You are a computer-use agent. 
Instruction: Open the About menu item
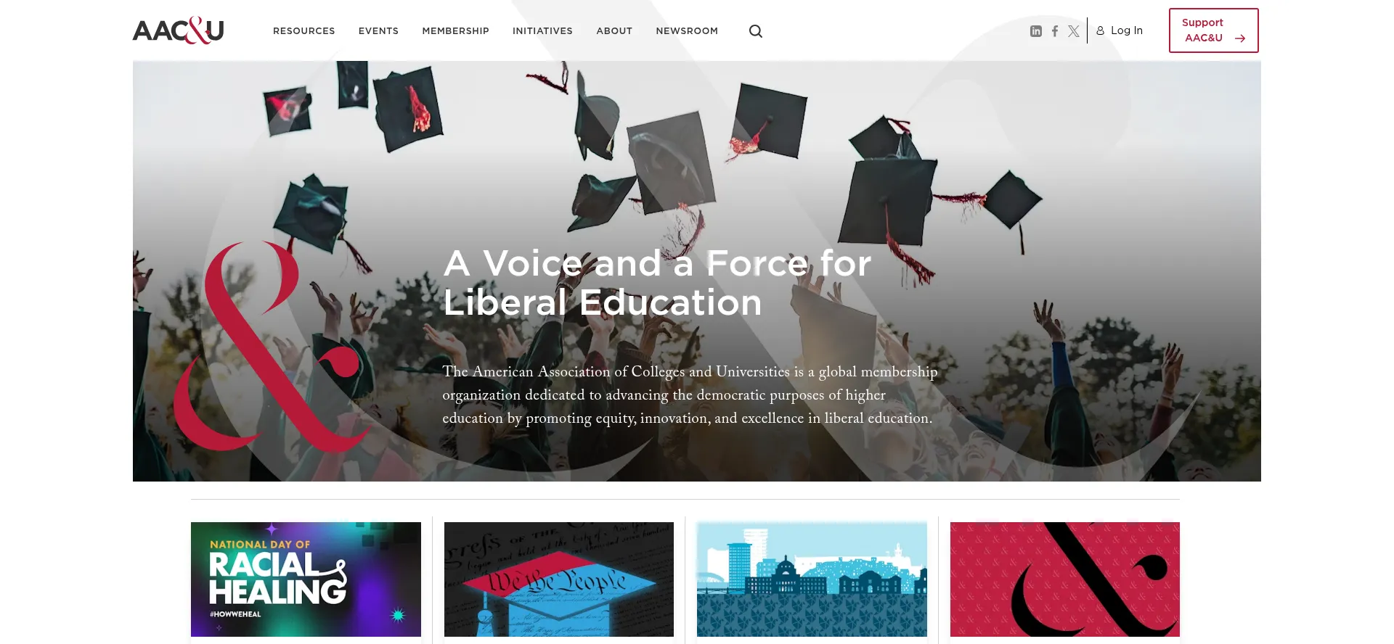[614, 31]
